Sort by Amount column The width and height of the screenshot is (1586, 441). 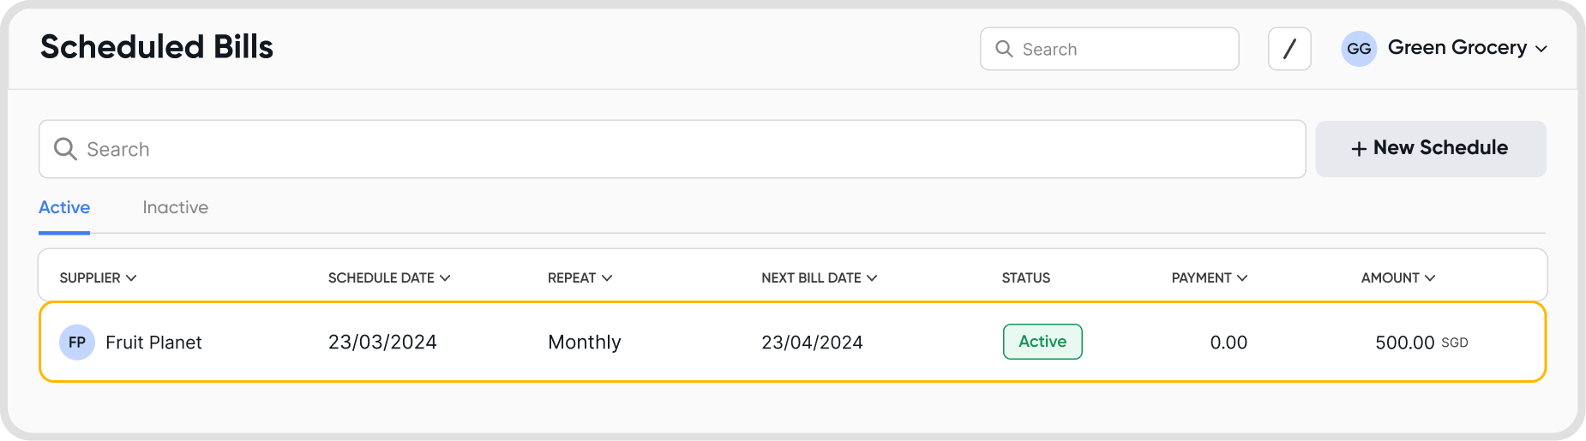1397,278
